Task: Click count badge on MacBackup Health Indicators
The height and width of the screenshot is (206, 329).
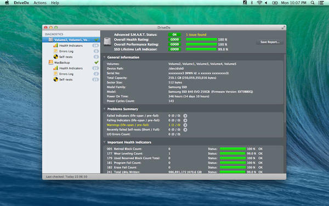Action: 95,68
